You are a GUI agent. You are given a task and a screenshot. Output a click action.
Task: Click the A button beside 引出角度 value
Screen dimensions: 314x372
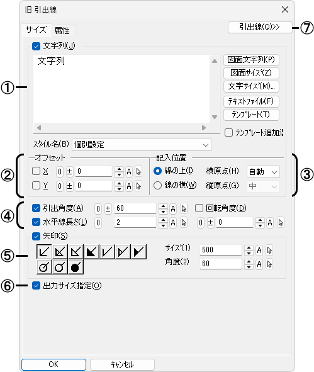pos(173,209)
